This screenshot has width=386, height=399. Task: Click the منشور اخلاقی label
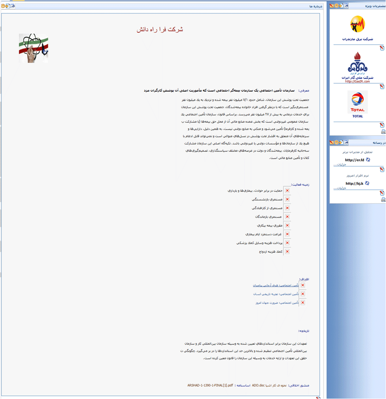(299, 385)
